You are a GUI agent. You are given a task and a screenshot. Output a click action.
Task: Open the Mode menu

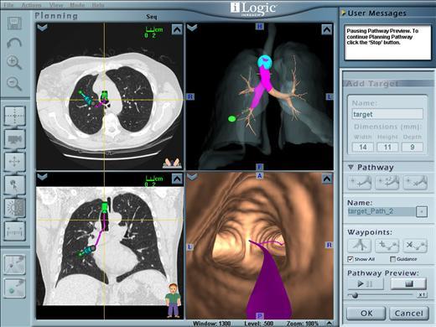[77, 5]
